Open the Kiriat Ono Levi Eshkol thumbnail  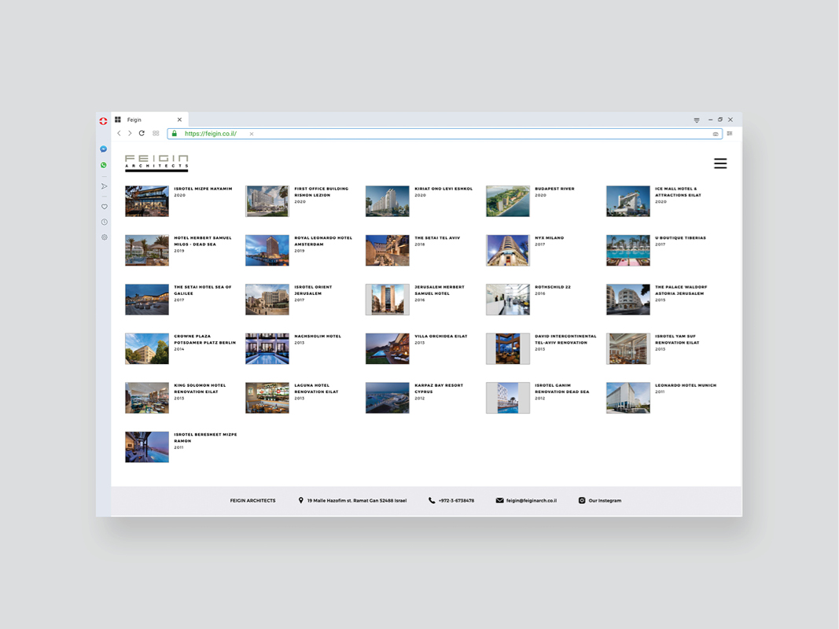coord(388,201)
